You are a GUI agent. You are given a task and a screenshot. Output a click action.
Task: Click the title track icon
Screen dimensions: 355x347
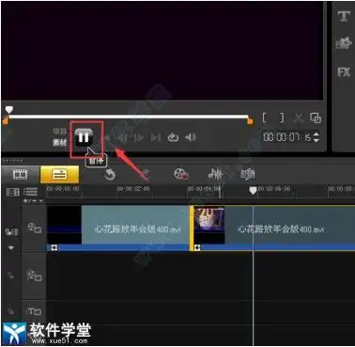(34, 311)
